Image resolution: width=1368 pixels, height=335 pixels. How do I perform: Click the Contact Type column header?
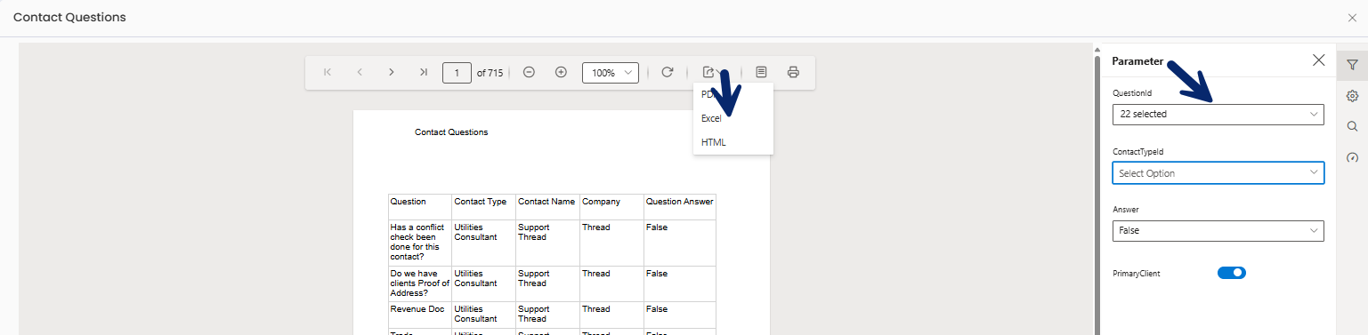[x=484, y=207]
